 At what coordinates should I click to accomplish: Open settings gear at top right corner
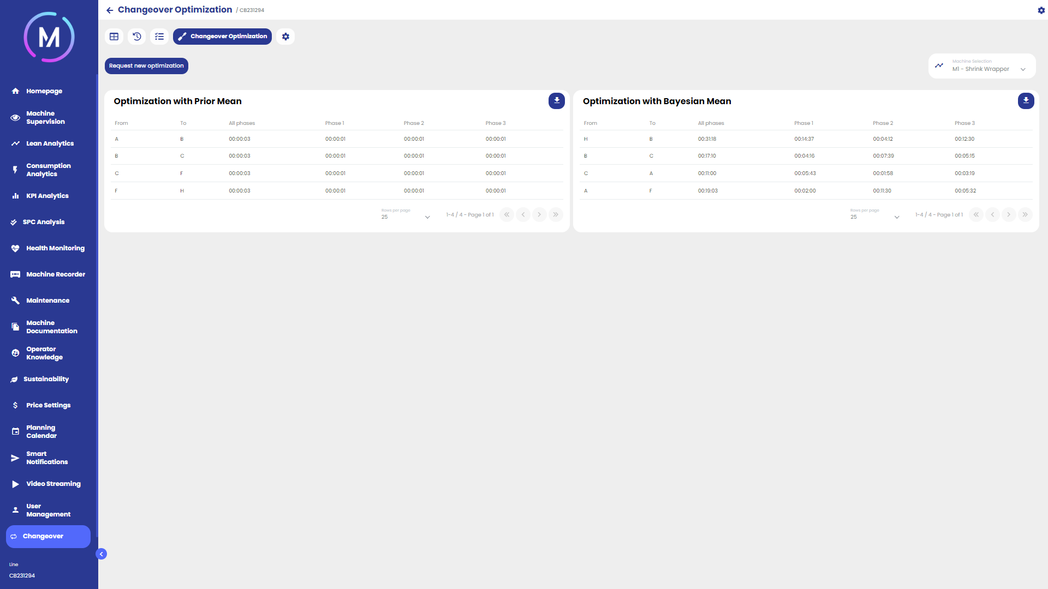coord(1041,10)
